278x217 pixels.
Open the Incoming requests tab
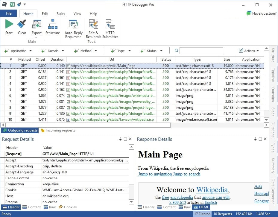(x=58, y=130)
